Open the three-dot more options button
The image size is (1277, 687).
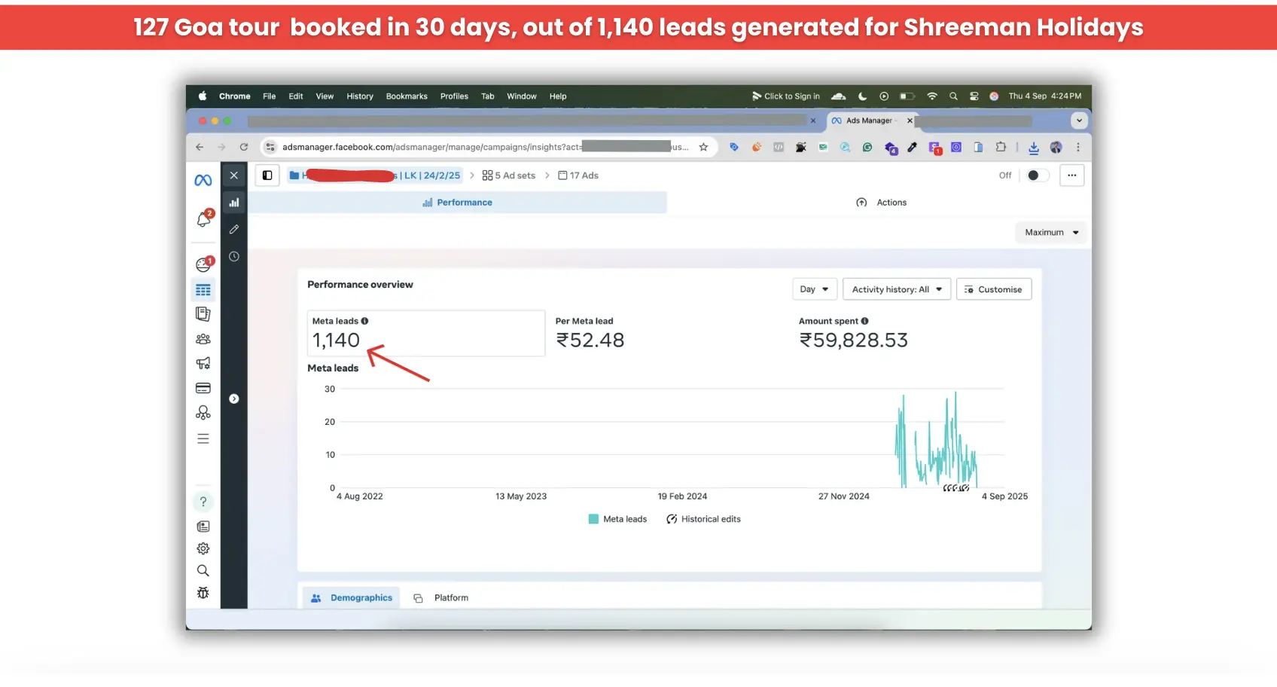click(x=1071, y=176)
